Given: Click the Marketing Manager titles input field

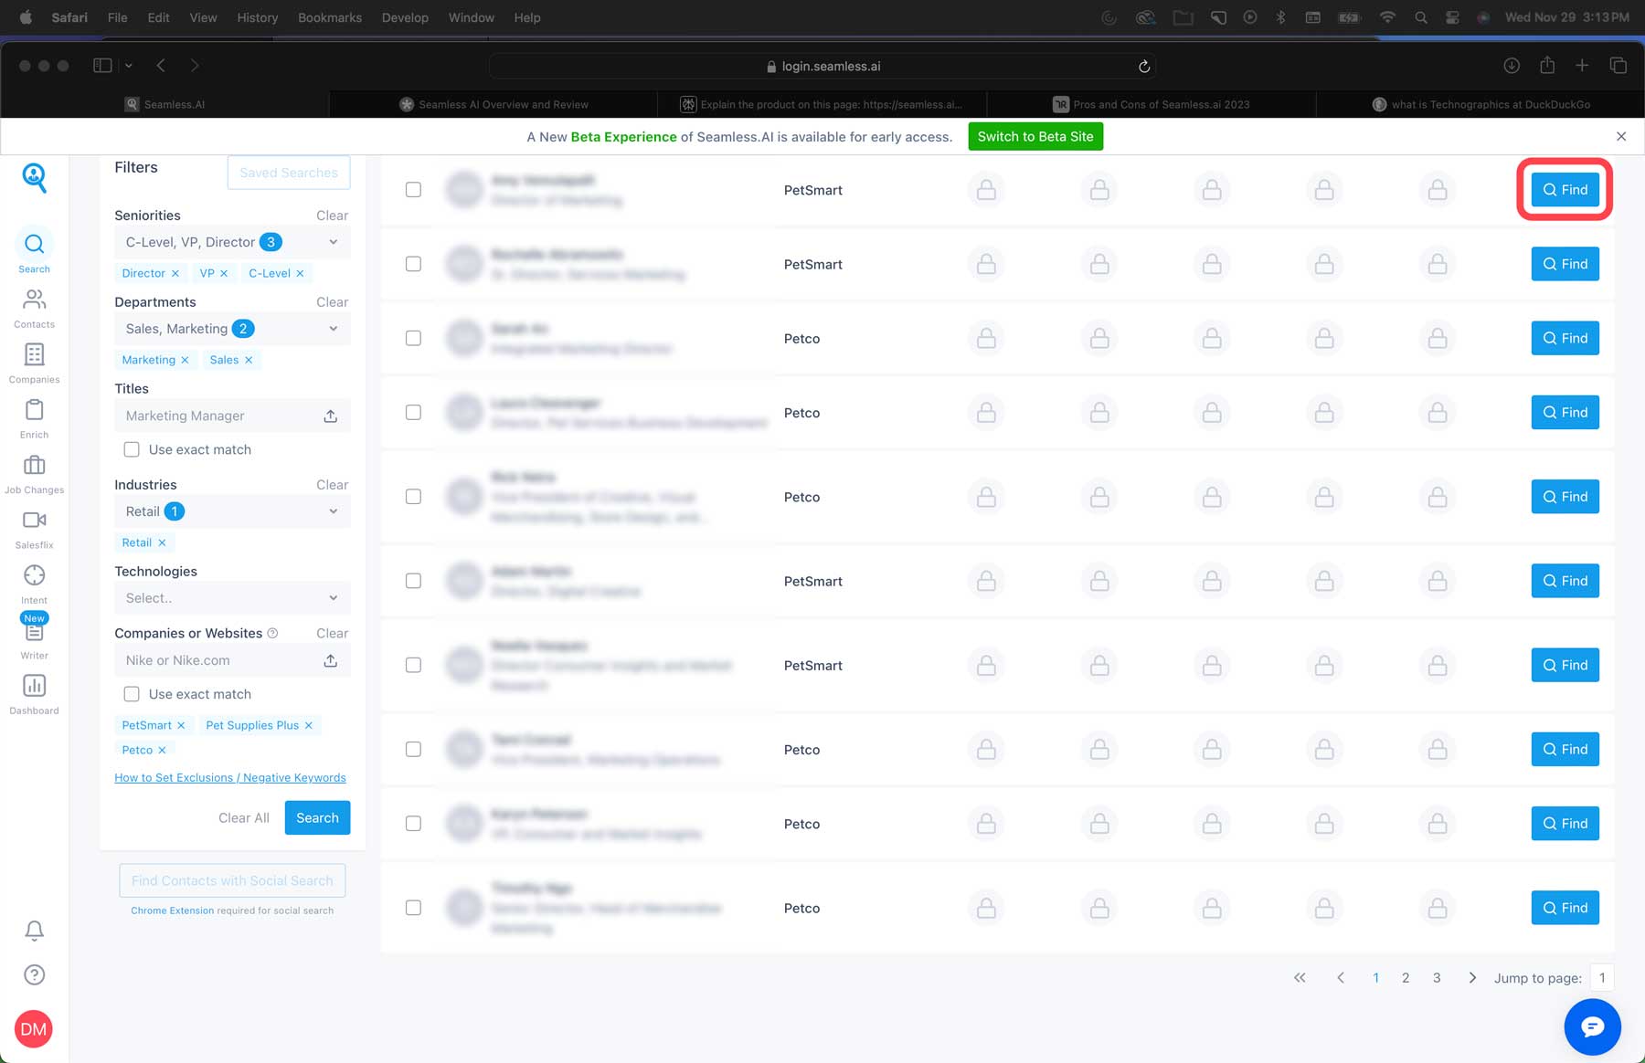Looking at the screenshot, I should pyautogui.click(x=218, y=416).
